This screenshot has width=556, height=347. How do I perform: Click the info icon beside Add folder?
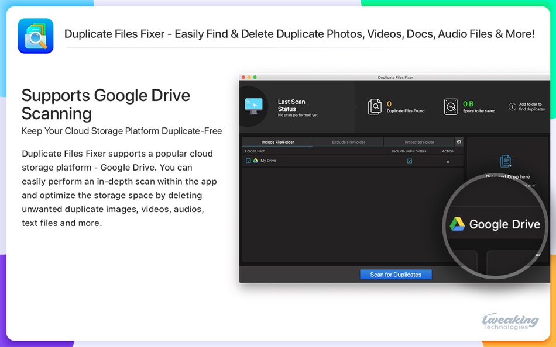point(512,106)
